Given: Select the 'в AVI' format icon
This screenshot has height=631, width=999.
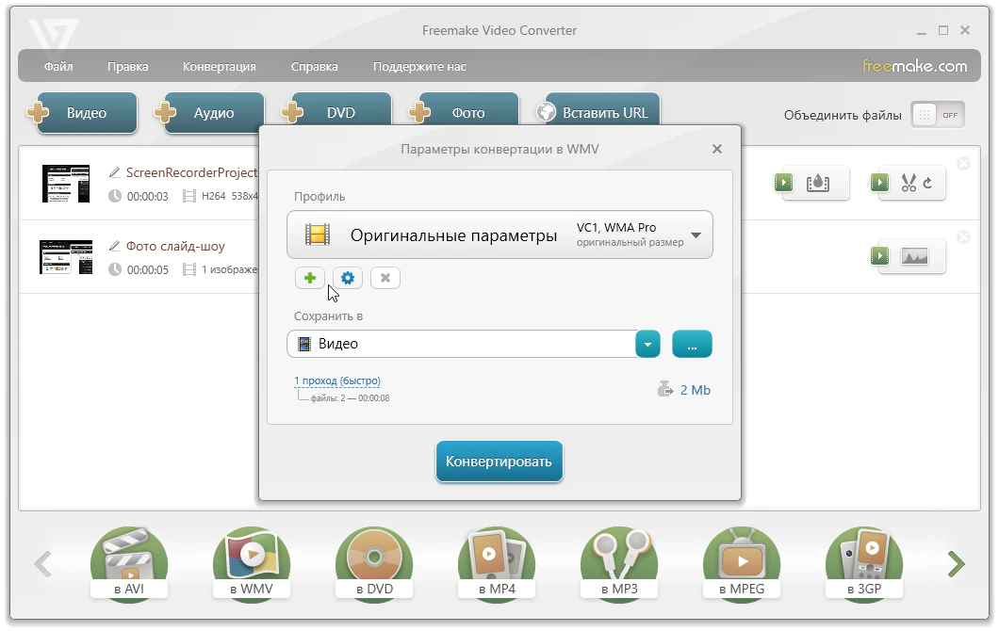Looking at the screenshot, I should (x=129, y=563).
